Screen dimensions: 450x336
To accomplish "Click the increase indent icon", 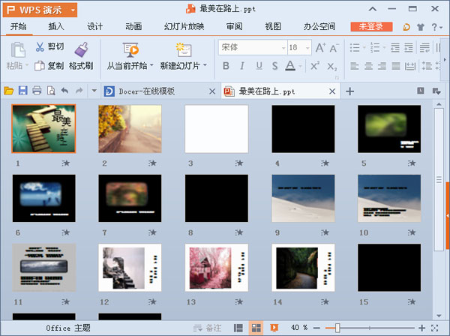I will (409, 48).
